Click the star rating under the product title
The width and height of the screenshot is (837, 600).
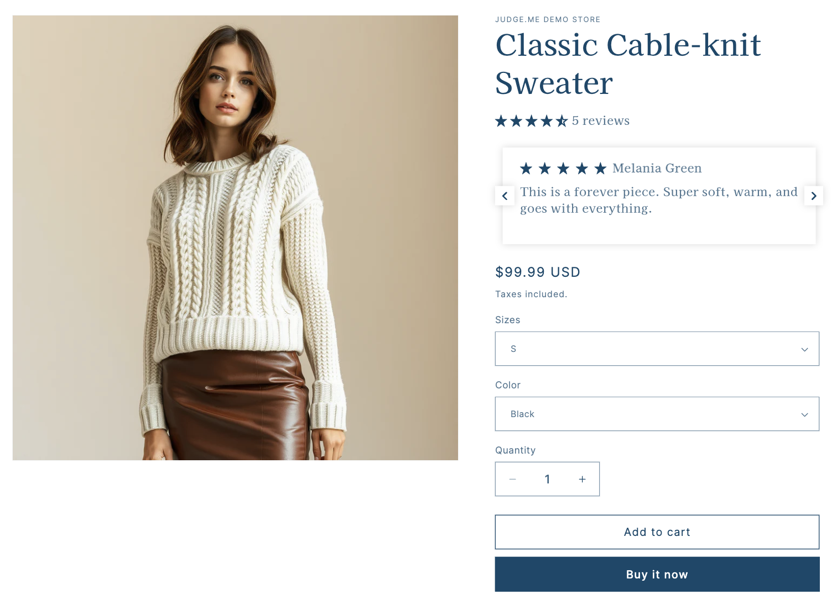tap(531, 121)
